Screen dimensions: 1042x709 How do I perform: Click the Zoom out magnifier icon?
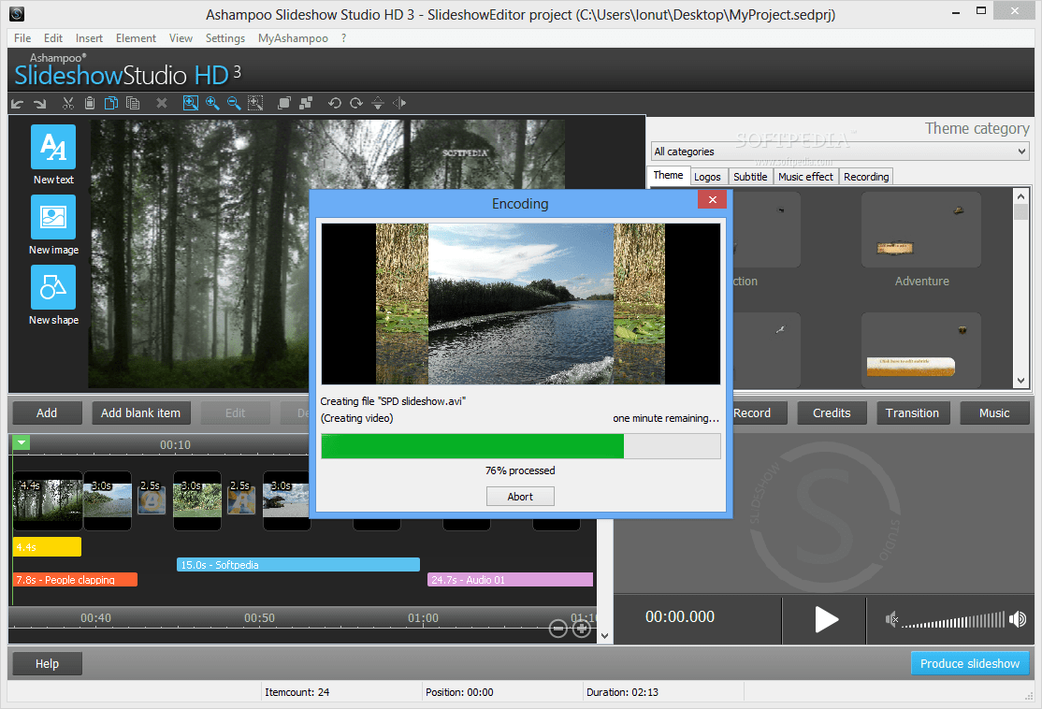(234, 103)
